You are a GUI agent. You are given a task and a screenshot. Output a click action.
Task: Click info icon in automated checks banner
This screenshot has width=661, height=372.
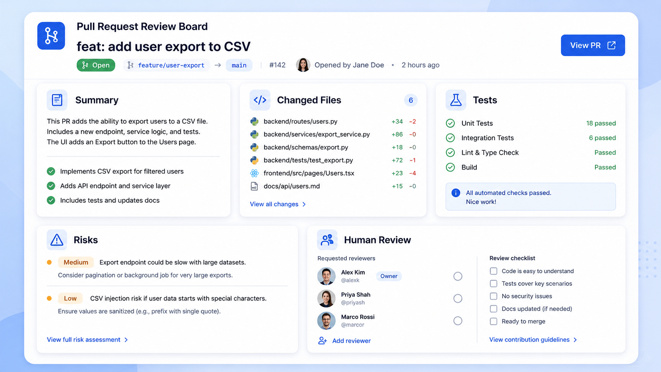click(x=456, y=193)
